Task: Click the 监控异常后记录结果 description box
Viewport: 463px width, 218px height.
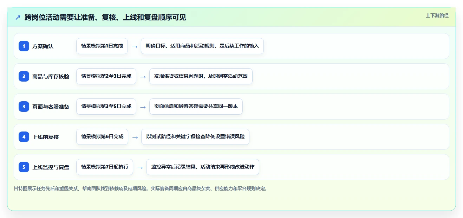Action: [x=203, y=167]
